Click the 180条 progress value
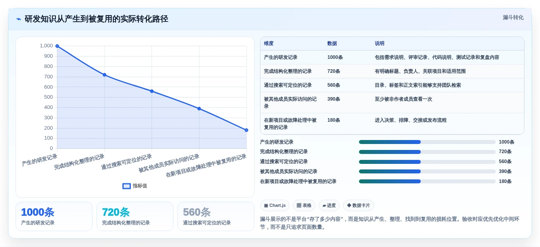 [x=505, y=181]
